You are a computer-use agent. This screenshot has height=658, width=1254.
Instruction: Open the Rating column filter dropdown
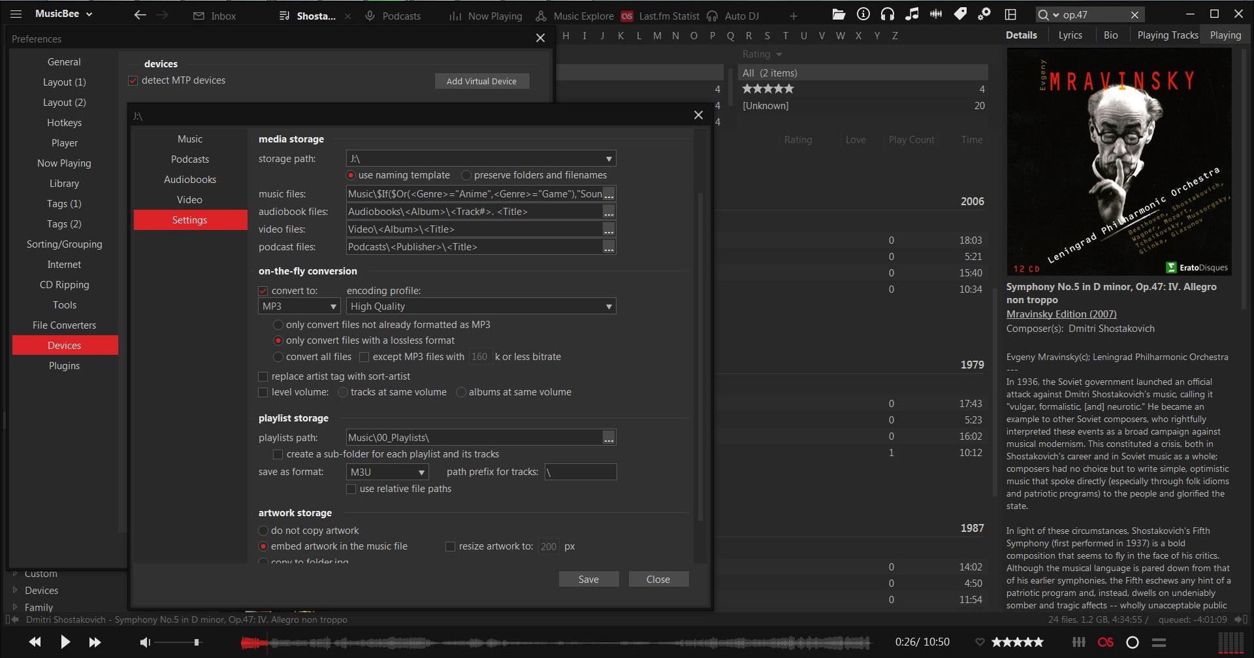click(x=779, y=54)
